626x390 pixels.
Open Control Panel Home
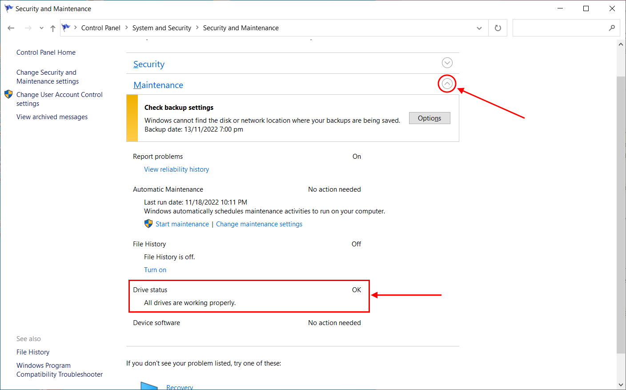(x=46, y=52)
